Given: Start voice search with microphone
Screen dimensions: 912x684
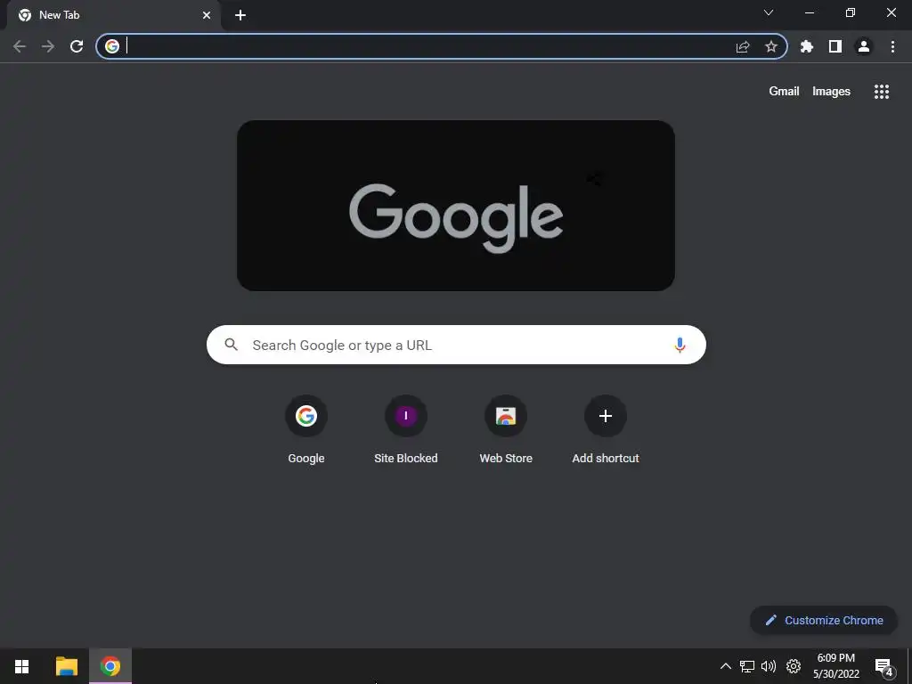Looking at the screenshot, I should click(x=680, y=345).
